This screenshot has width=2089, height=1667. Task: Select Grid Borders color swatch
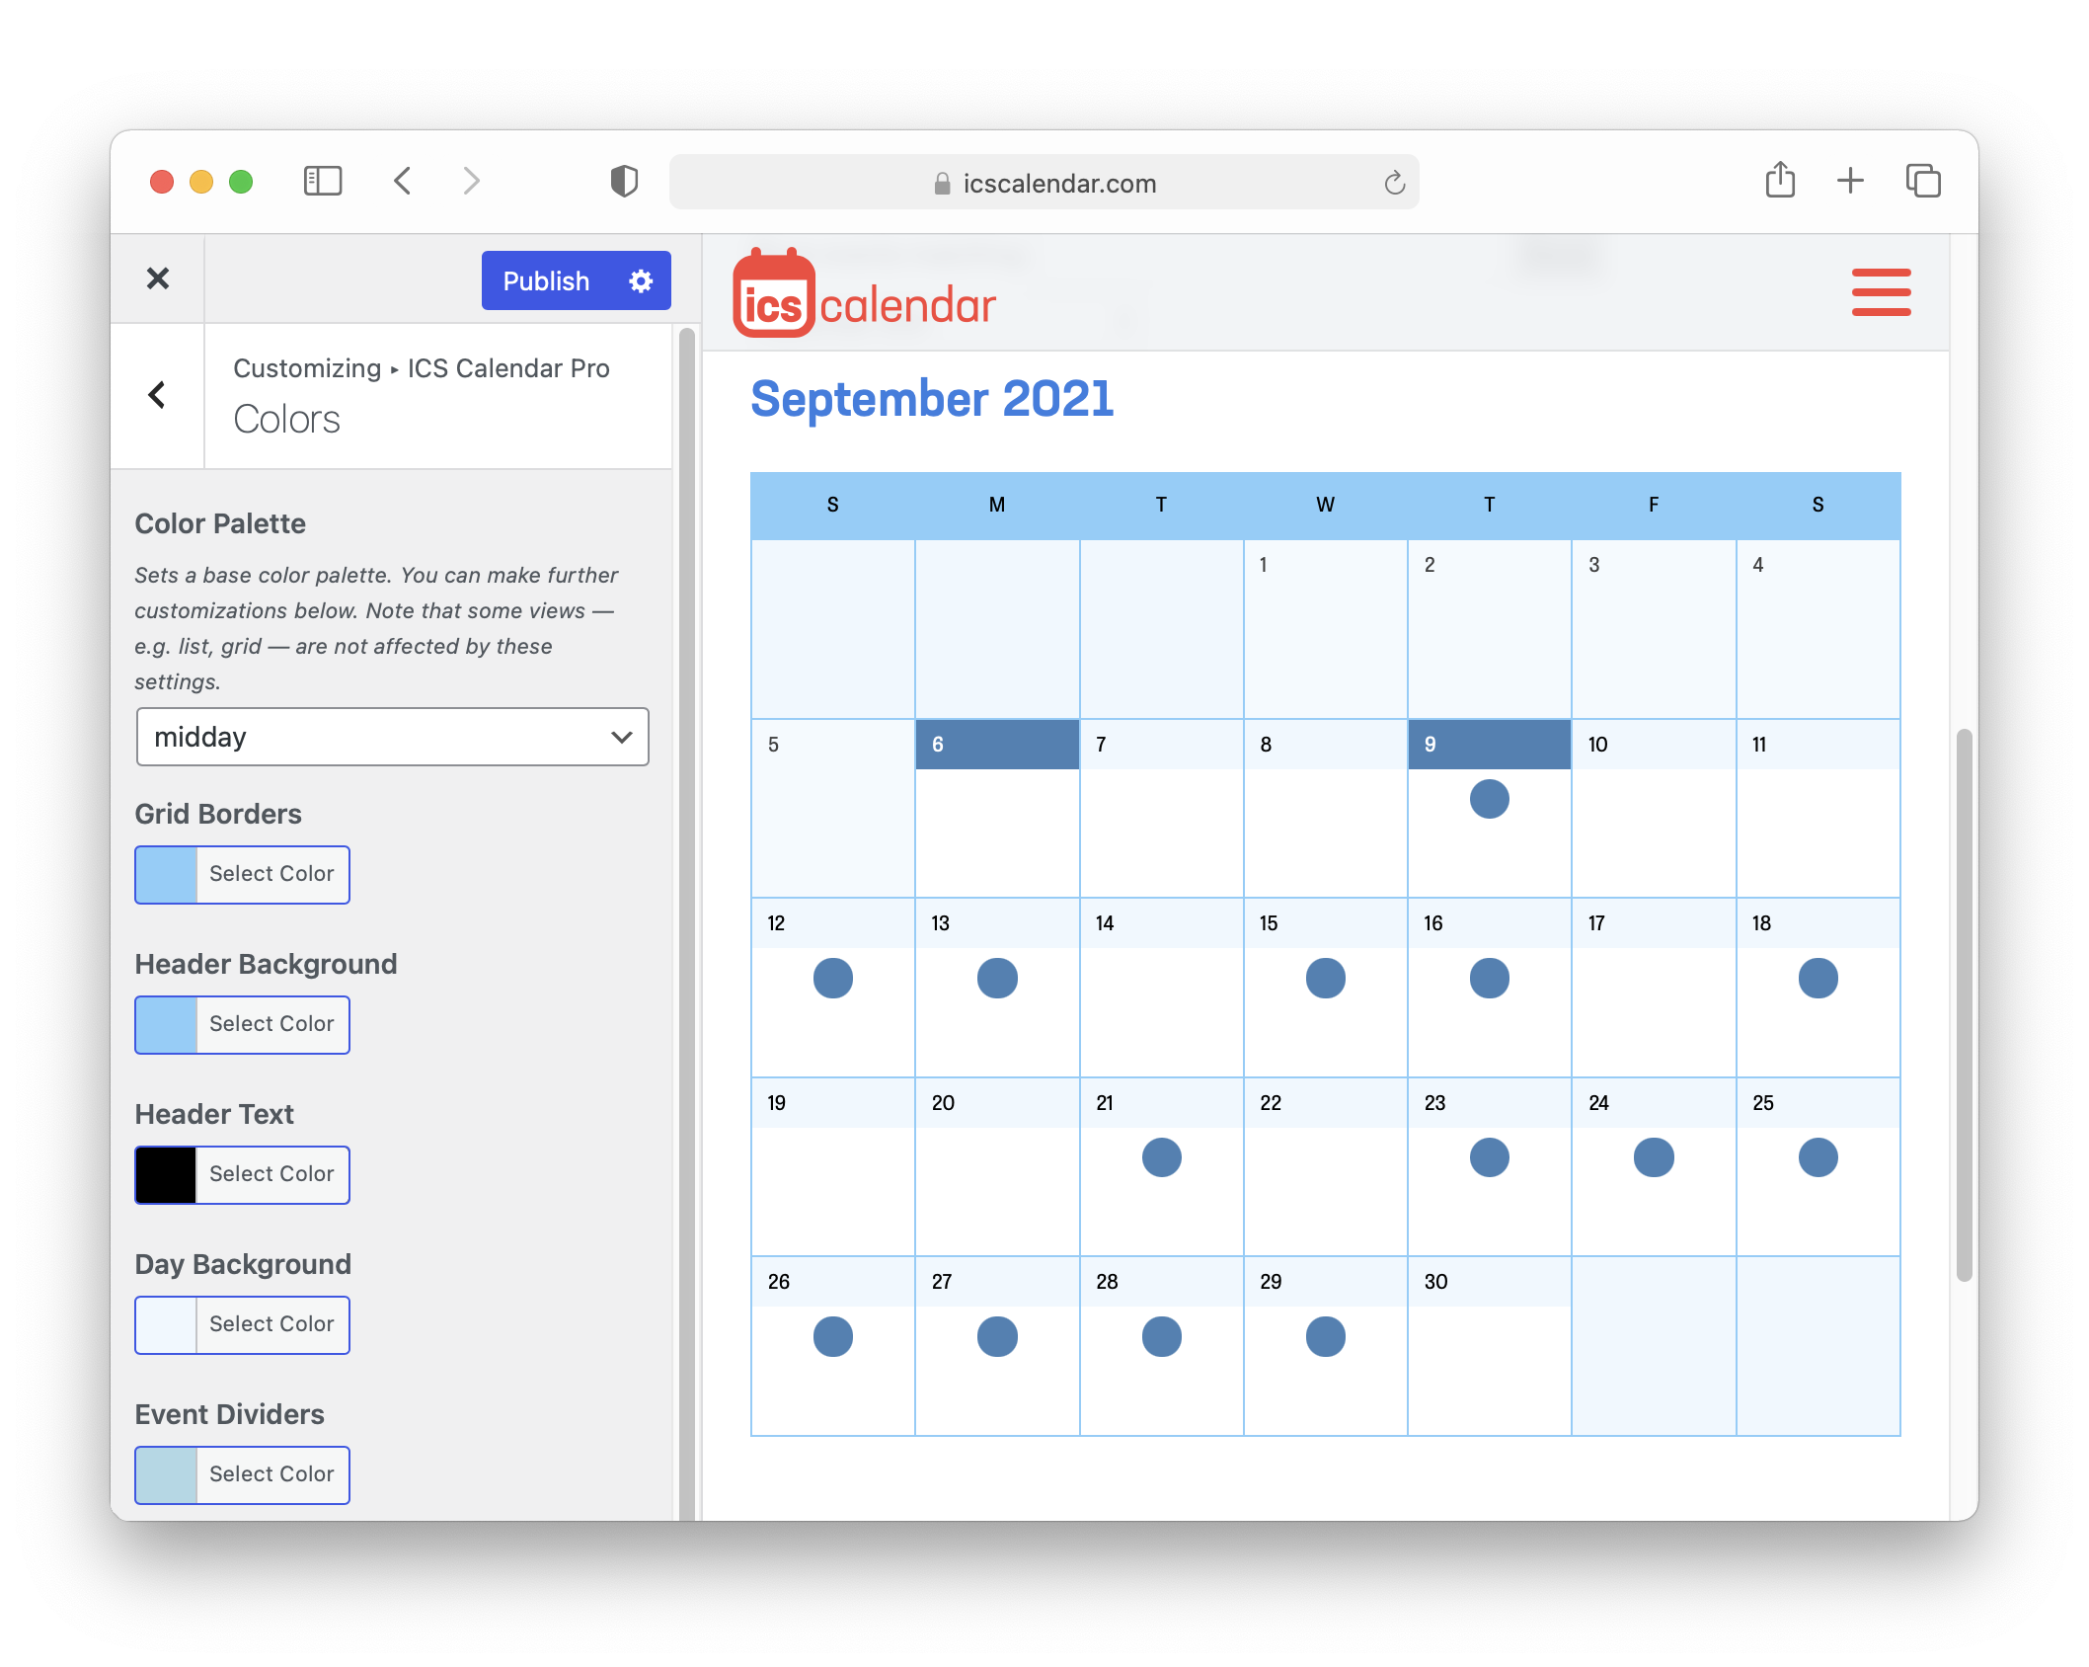(x=165, y=873)
